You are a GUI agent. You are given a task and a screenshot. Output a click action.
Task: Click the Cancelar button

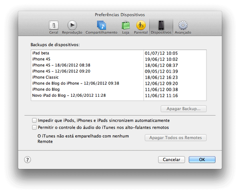coord(172,160)
